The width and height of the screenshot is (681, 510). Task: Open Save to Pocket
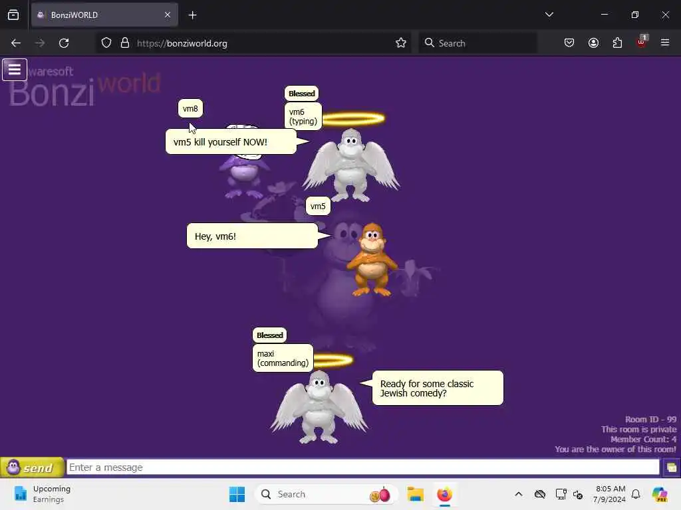click(569, 43)
